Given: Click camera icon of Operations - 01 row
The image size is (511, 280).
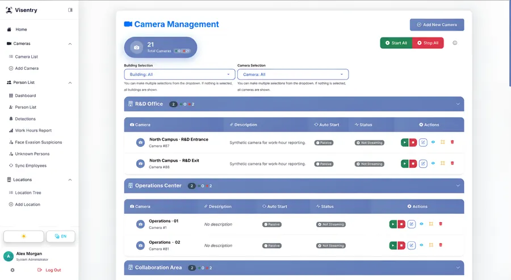Looking at the screenshot, I should pos(140,224).
